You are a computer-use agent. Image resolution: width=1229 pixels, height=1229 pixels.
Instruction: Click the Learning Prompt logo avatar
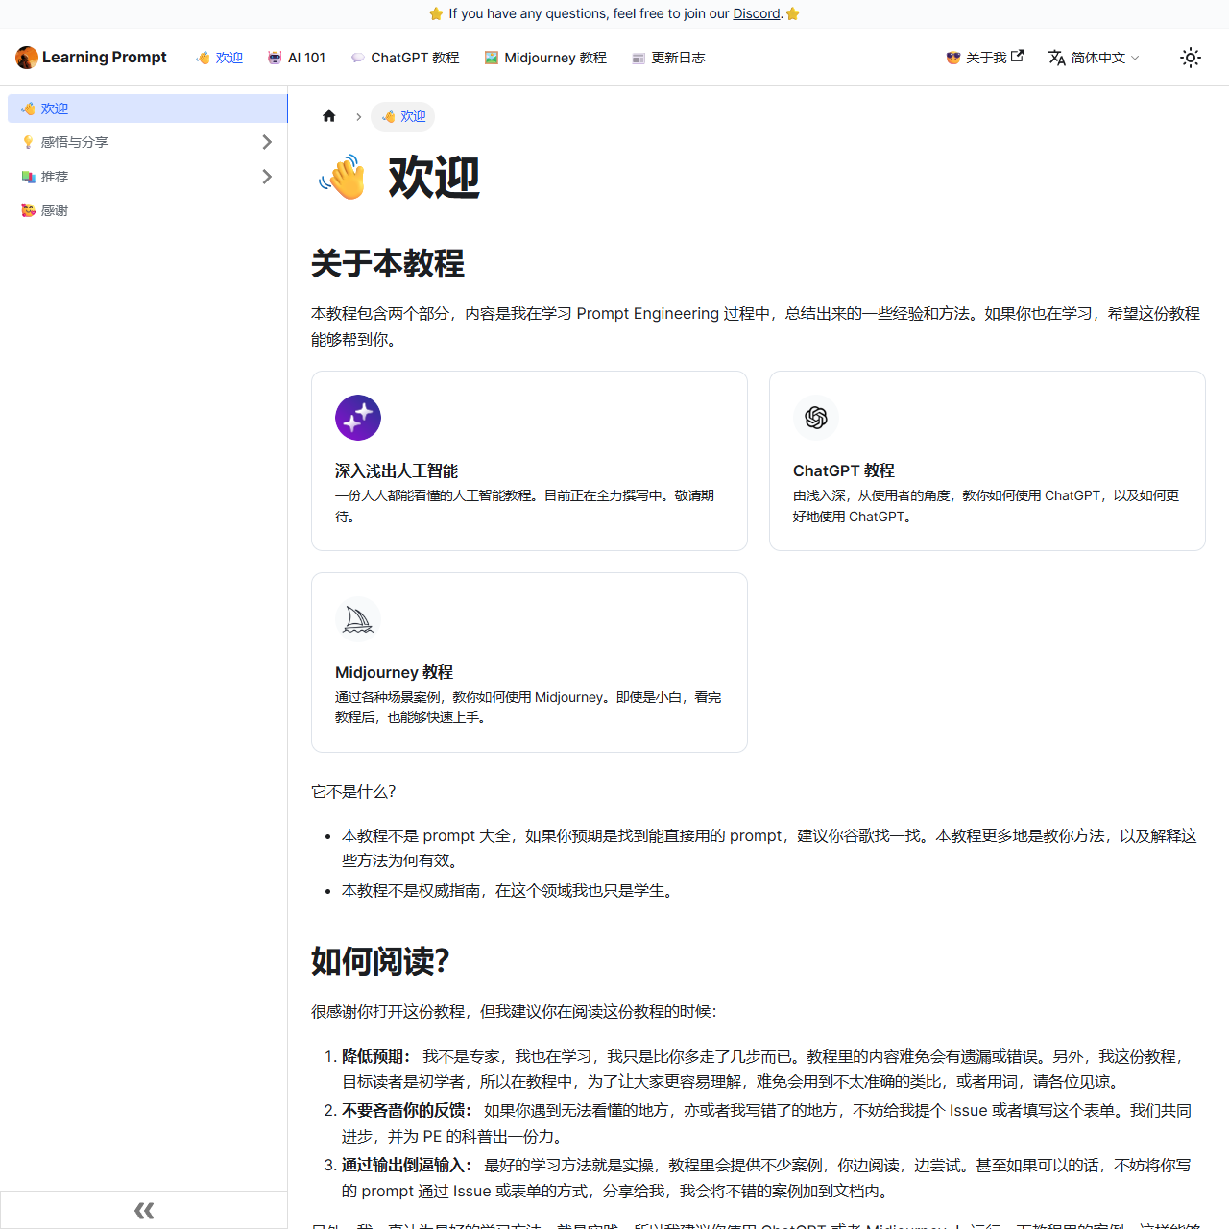(27, 58)
